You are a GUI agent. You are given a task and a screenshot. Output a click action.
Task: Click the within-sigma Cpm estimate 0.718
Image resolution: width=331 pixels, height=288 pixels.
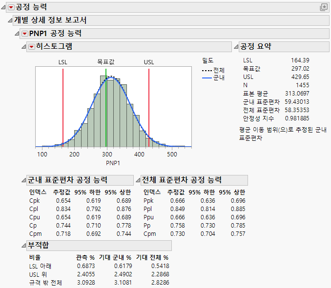pyautogui.click(x=63, y=234)
